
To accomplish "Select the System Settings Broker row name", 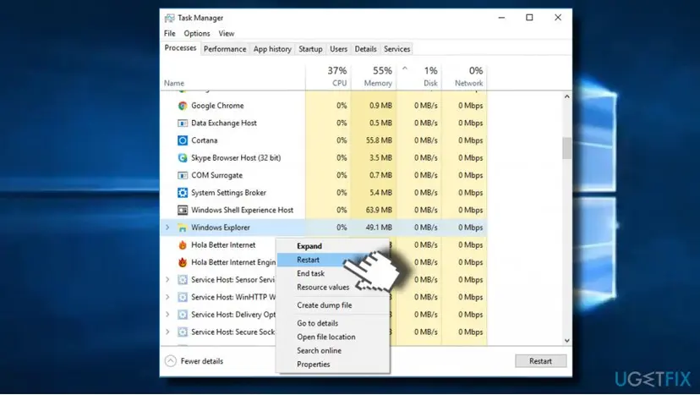I will [x=228, y=193].
